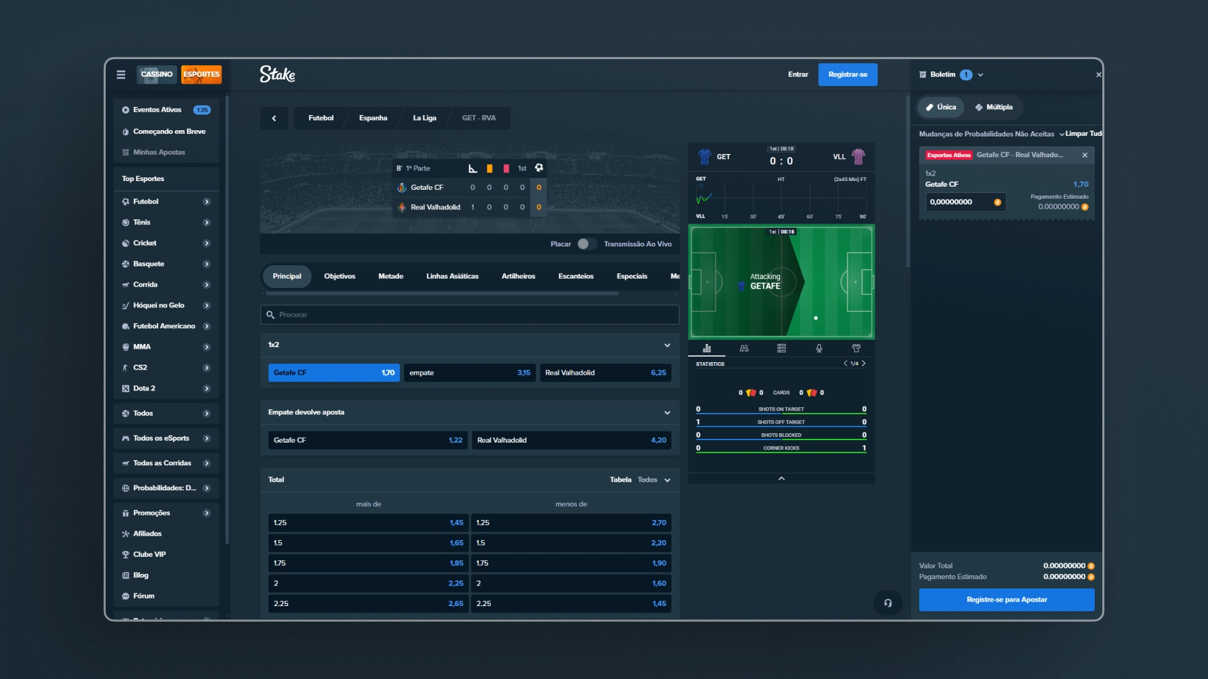Click the Tênis sidebar icon

tap(125, 223)
